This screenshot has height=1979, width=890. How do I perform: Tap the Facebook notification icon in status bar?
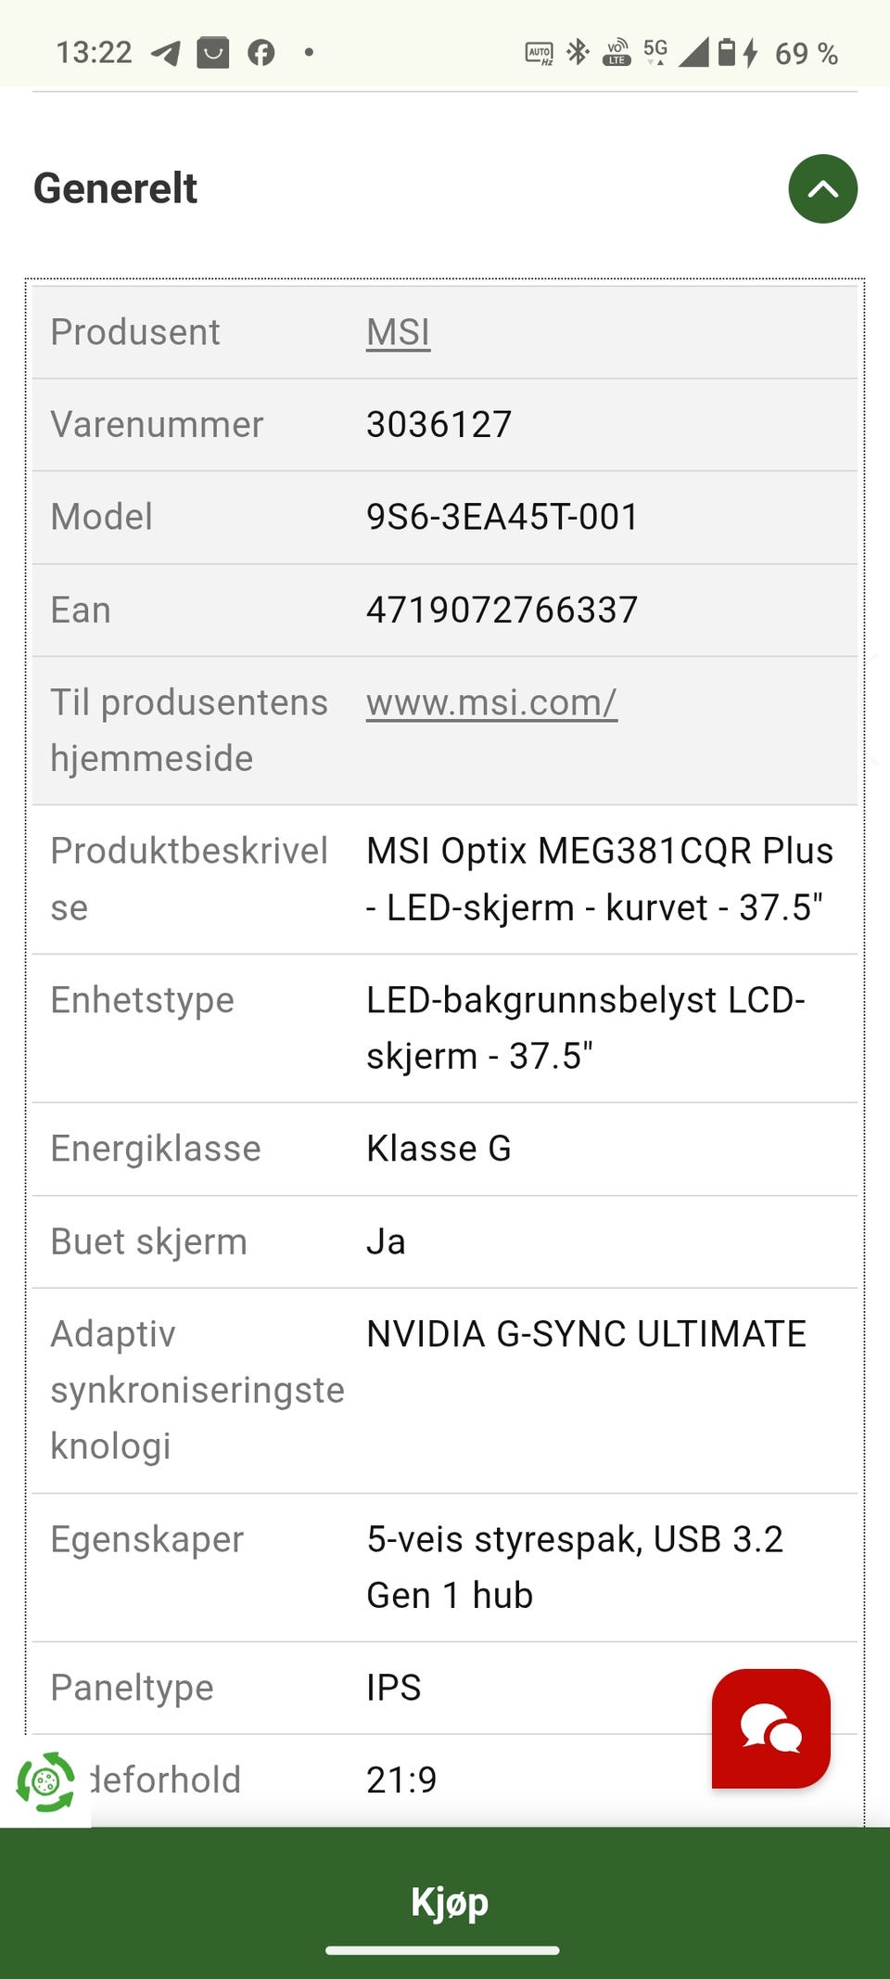(x=261, y=53)
